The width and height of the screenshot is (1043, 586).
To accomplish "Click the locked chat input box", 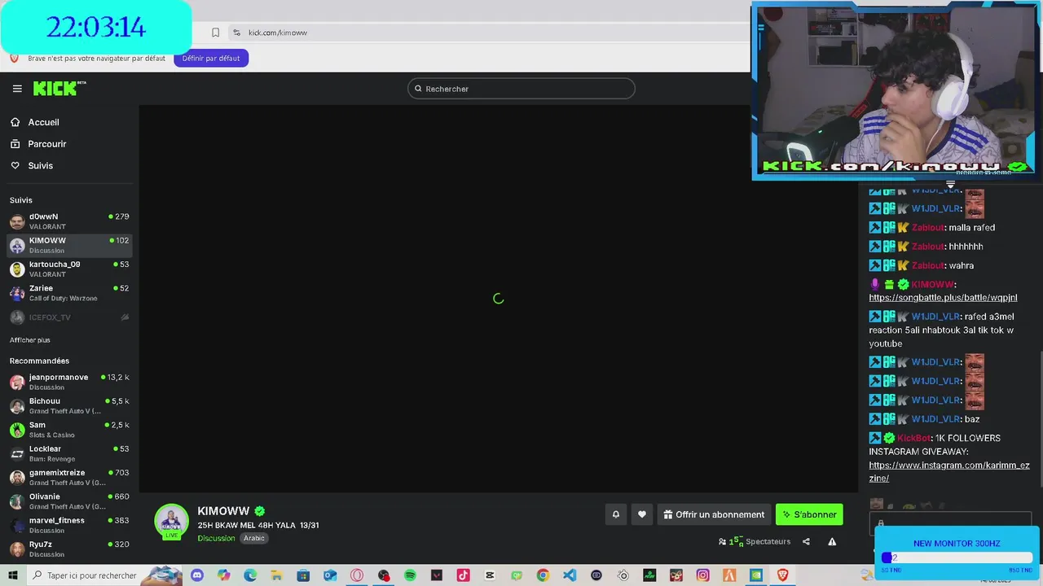I will click(x=949, y=523).
